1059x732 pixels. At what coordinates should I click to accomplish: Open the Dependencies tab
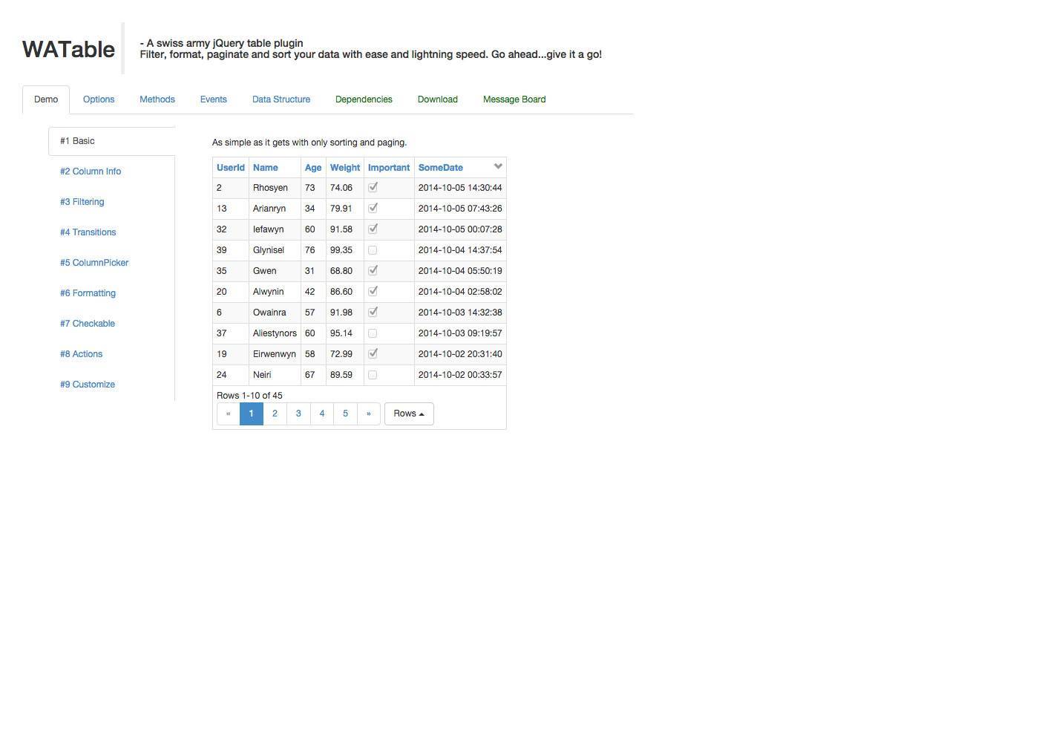tap(364, 99)
